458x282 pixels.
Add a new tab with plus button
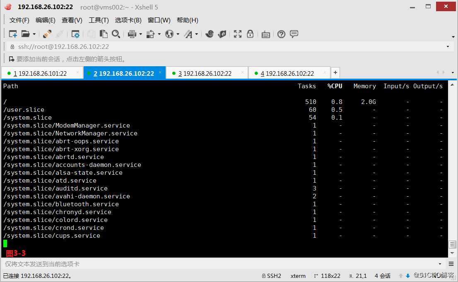point(335,72)
